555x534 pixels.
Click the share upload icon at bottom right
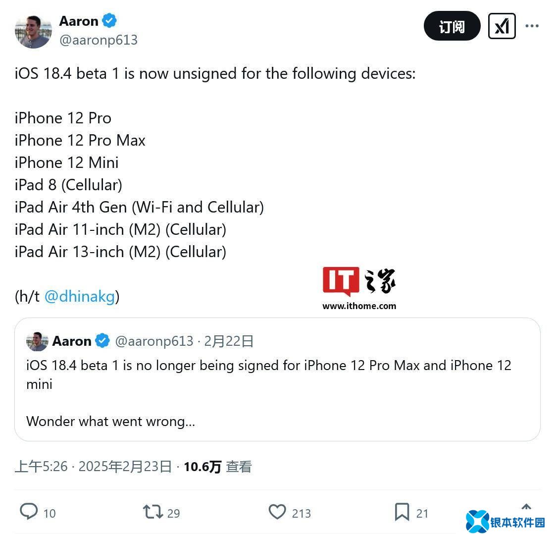526,507
